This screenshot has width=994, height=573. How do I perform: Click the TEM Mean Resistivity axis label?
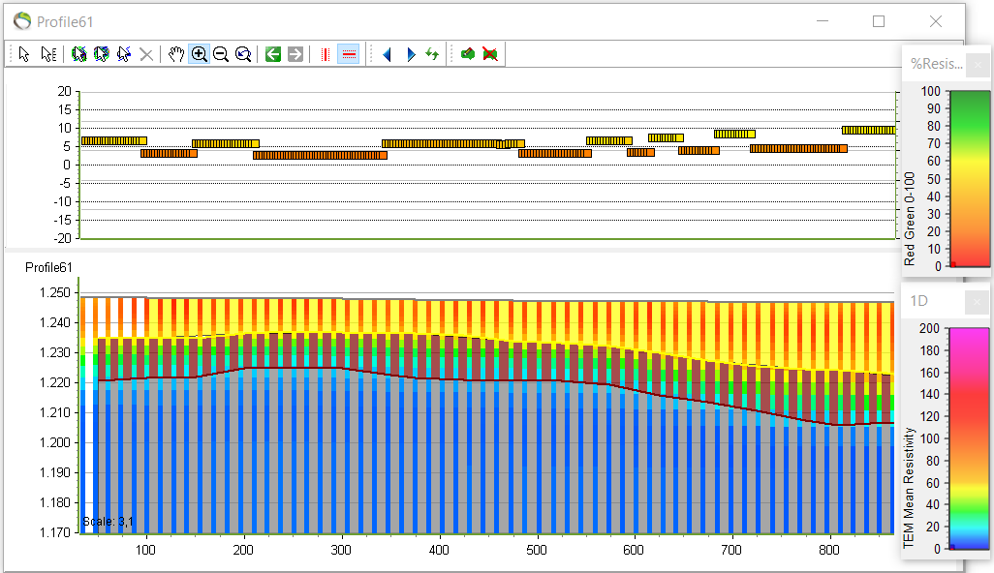tap(909, 488)
